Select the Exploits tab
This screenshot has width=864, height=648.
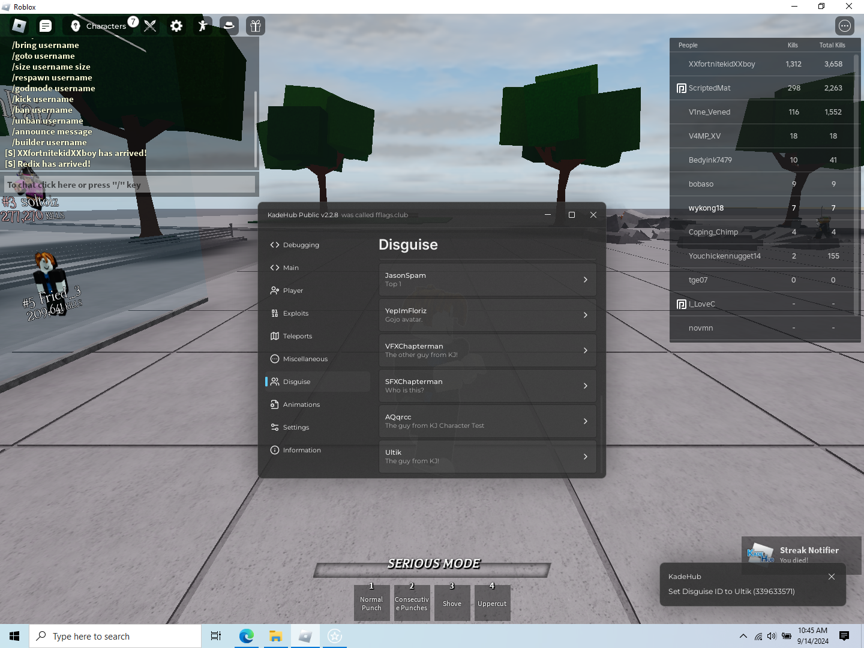(317, 313)
